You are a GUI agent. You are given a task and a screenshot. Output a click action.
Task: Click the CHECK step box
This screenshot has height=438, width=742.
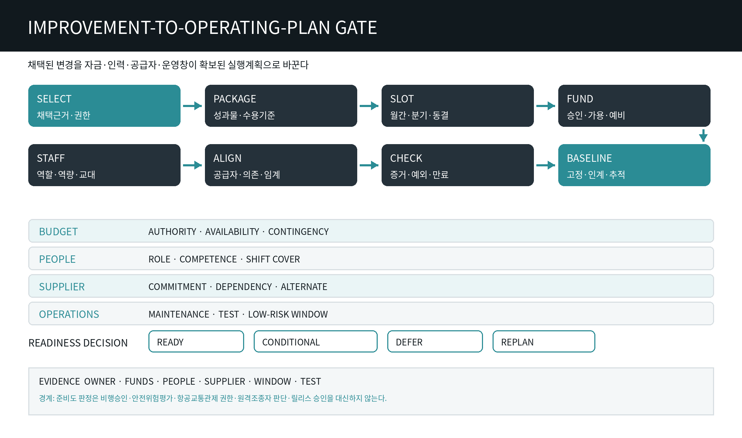(x=458, y=165)
